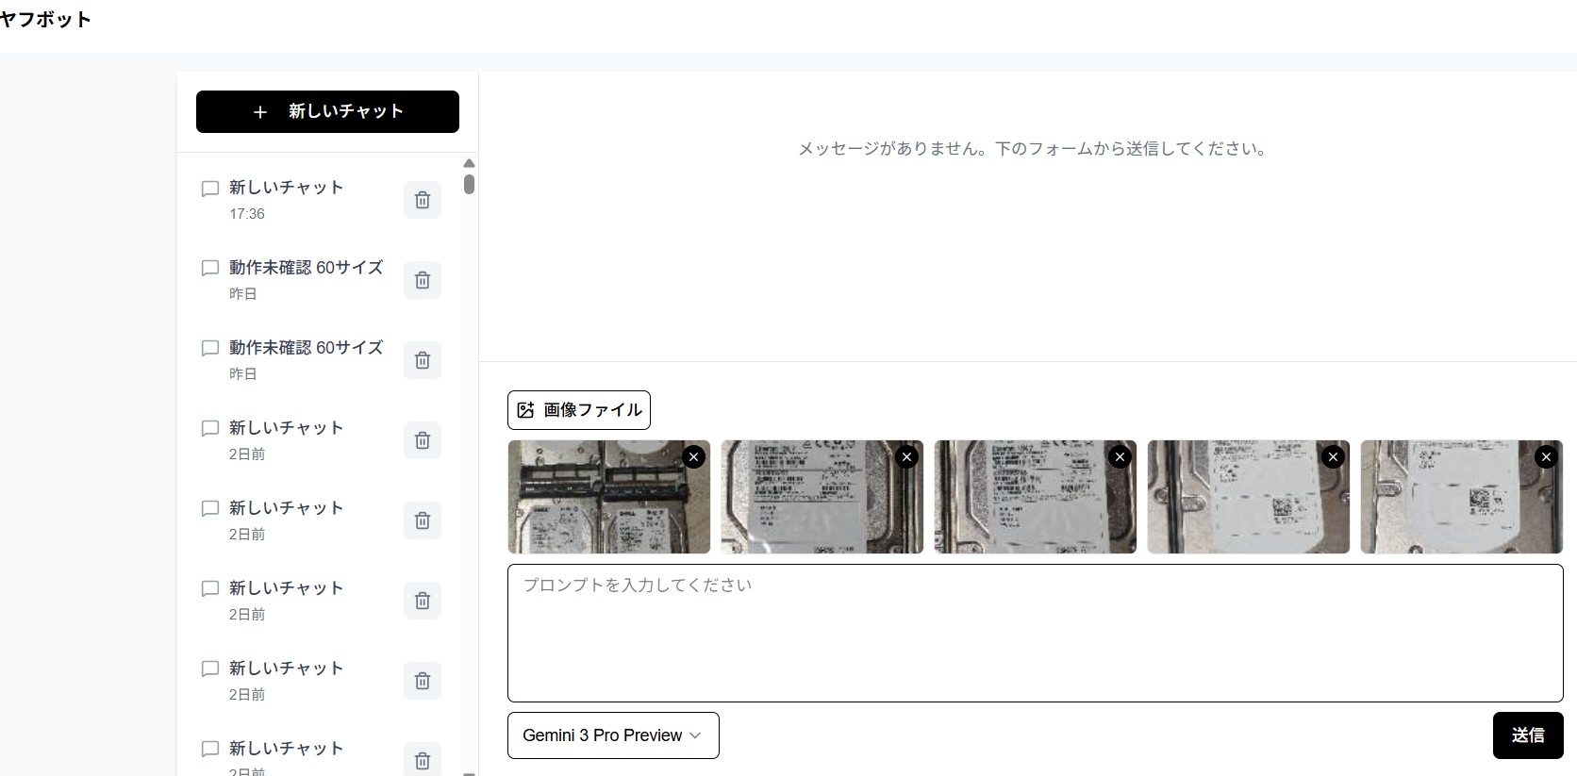Remove the second attached image thumbnail
Viewport: 1577px width, 776px height.
907,457
